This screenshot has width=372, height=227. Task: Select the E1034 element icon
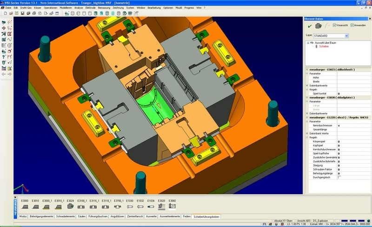pyautogui.click(x=151, y=207)
